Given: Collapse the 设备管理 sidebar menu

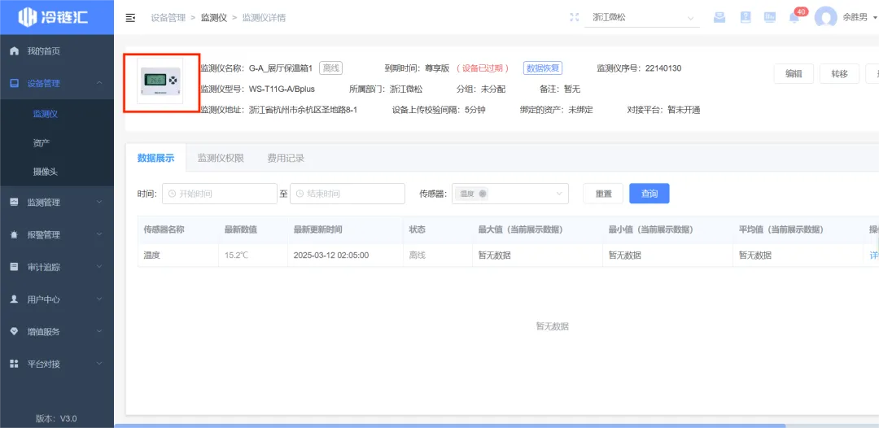Looking at the screenshot, I should (57, 84).
